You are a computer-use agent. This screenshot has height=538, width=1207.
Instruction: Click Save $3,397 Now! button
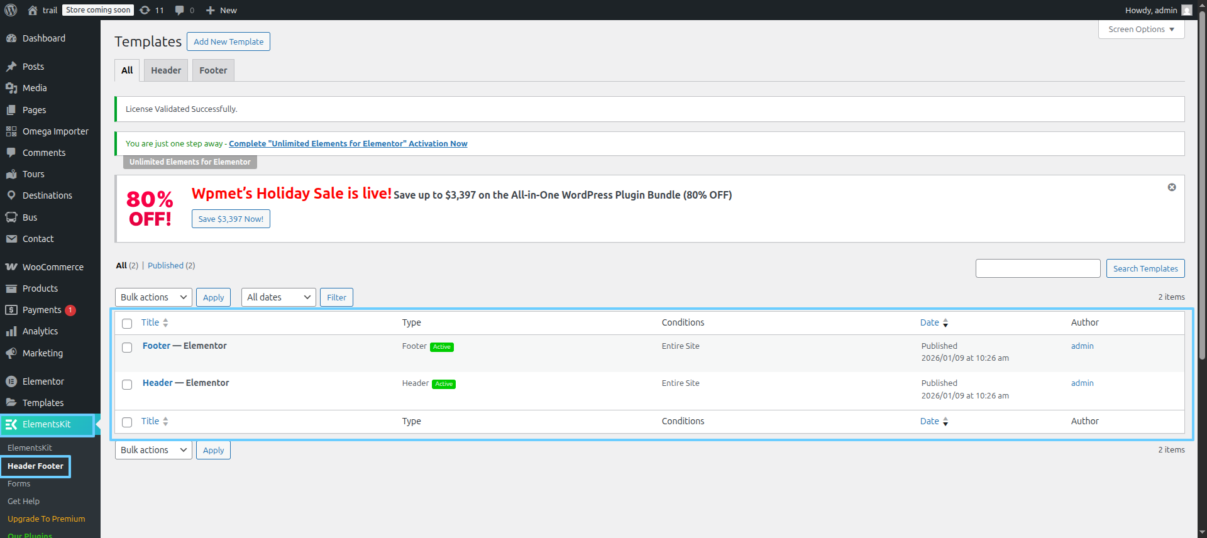(x=231, y=219)
